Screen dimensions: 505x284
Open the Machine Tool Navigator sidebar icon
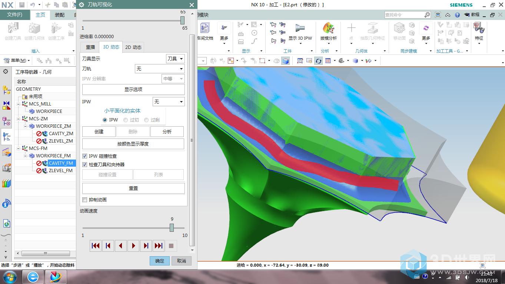coord(6,168)
